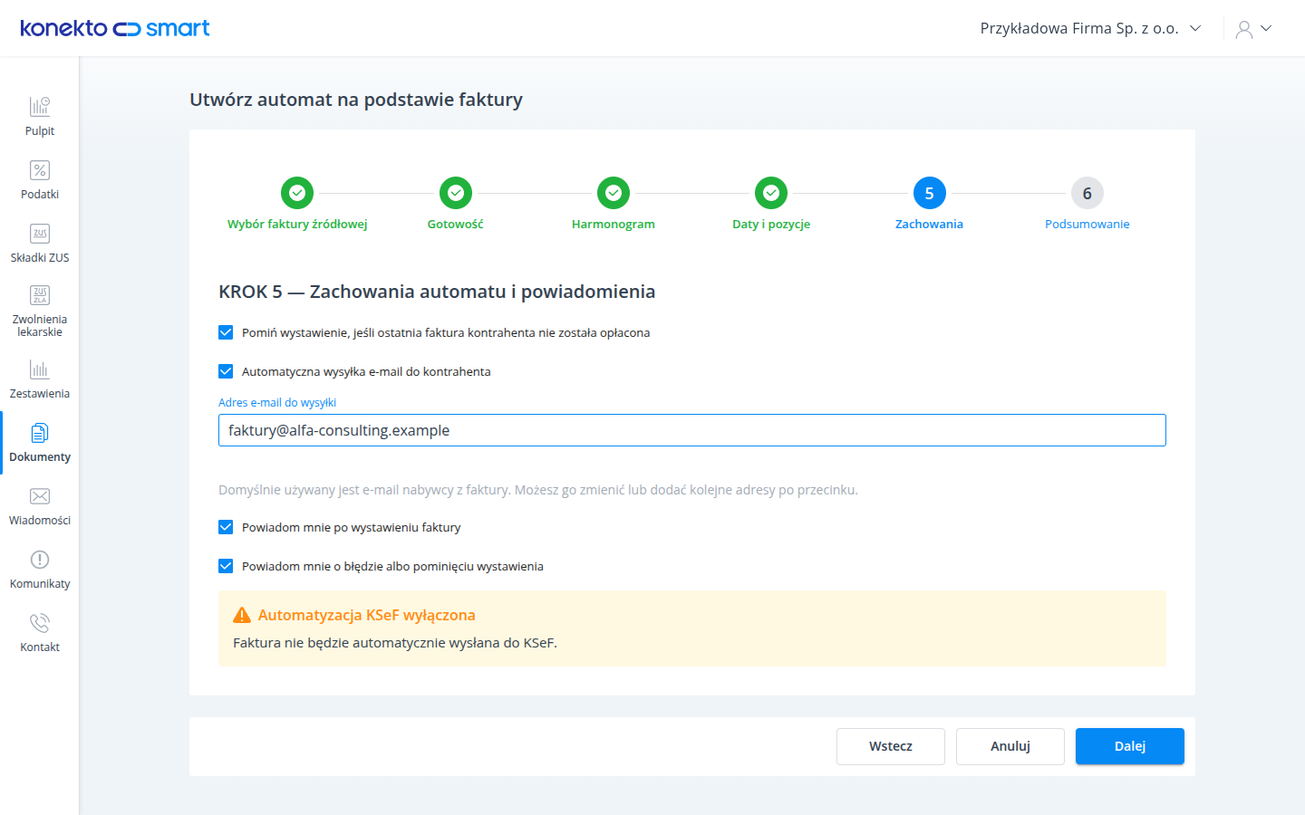Open the Komunikaty alert icon
The image size is (1305, 815).
tap(40, 560)
